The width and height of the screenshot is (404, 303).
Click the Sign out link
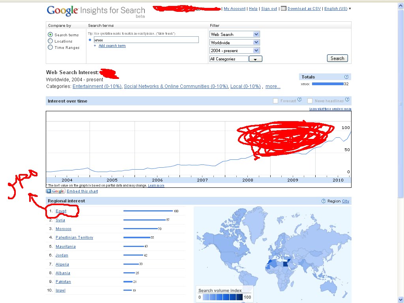point(269,9)
